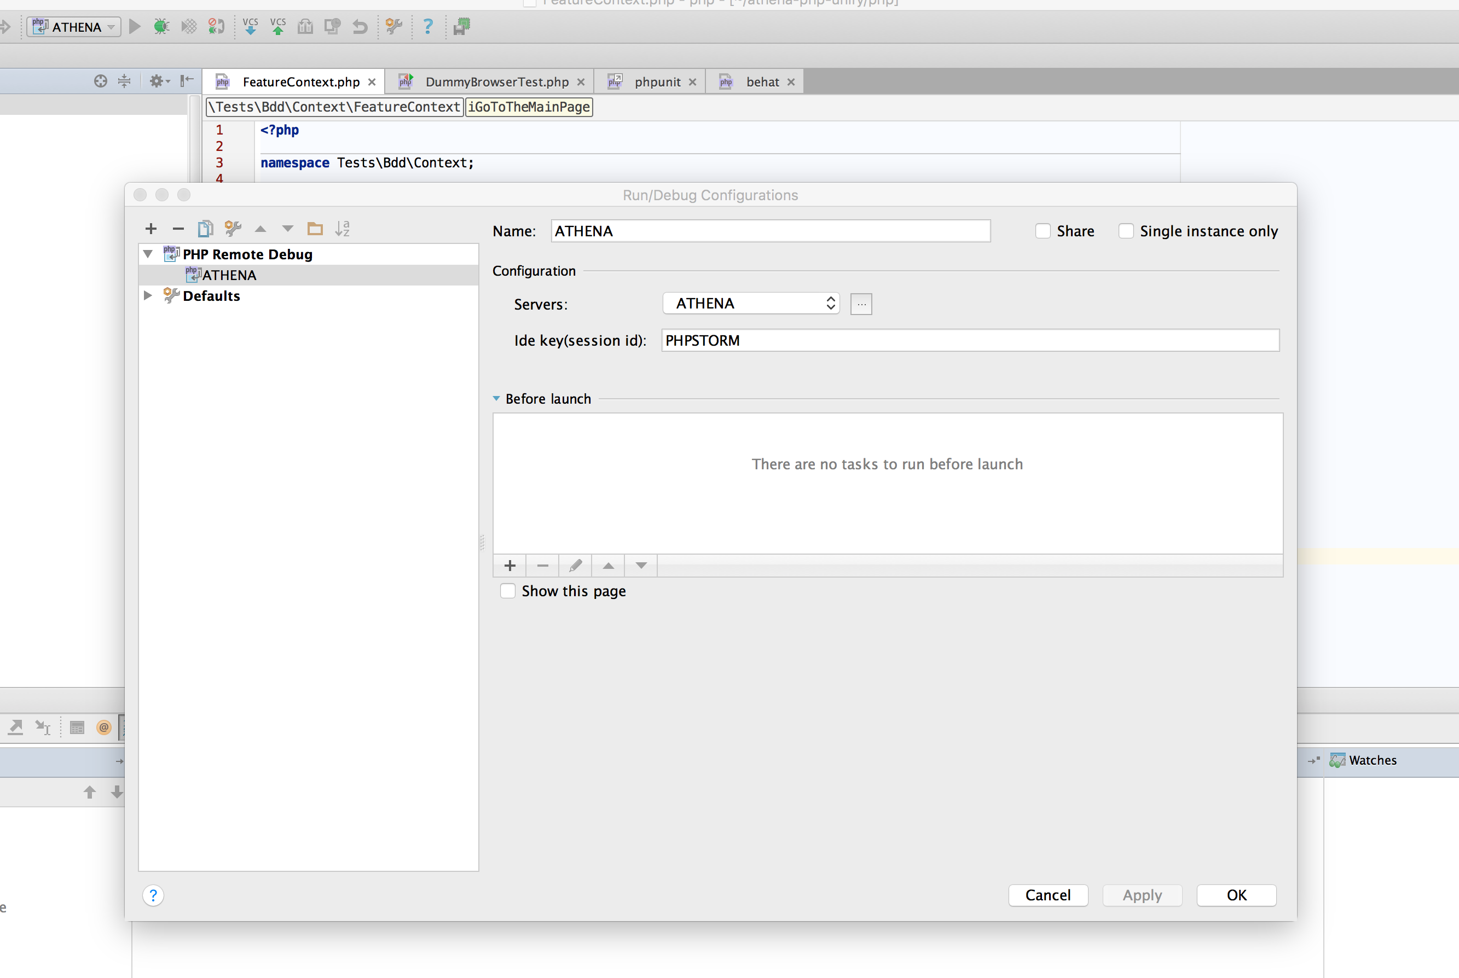Run the ATHENA configuration with play button
1459x978 pixels.
coord(134,26)
